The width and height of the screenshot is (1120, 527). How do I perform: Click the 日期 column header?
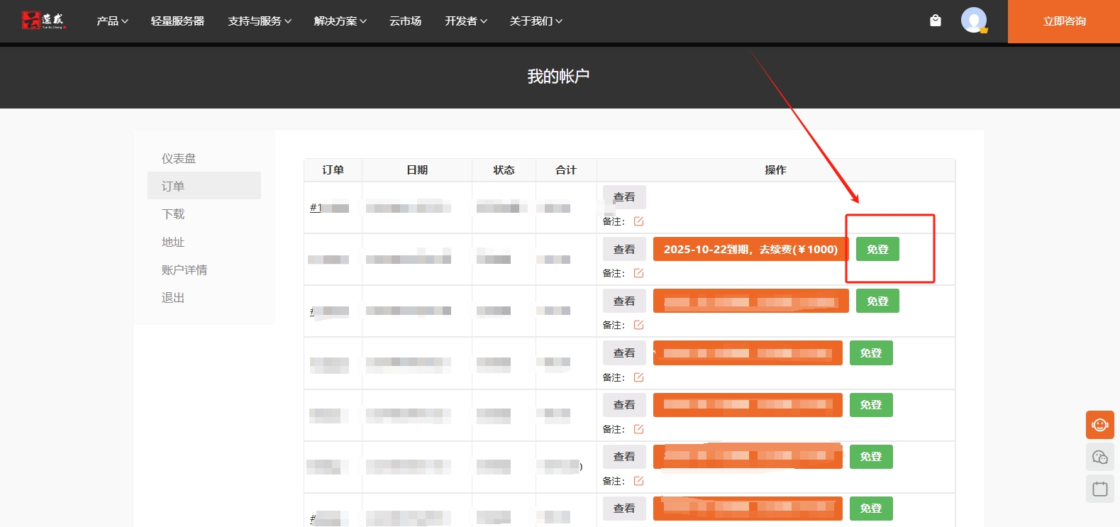[x=417, y=170]
